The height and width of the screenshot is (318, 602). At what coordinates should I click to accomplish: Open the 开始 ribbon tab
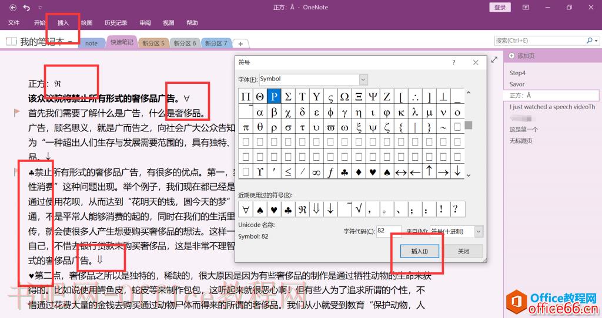[x=39, y=23]
